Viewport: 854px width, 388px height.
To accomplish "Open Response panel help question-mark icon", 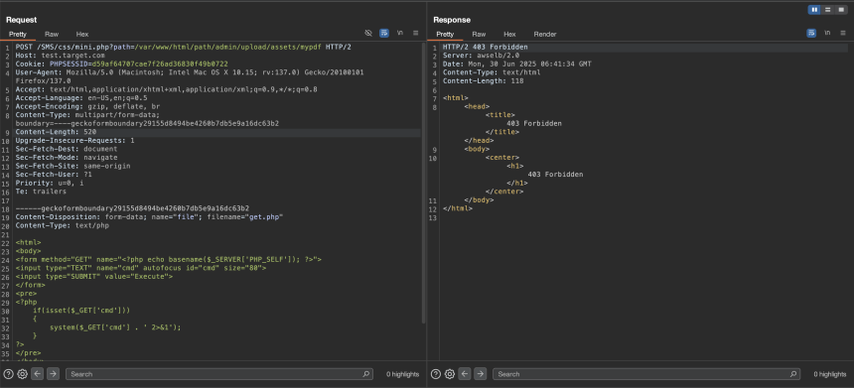I will click(x=436, y=374).
